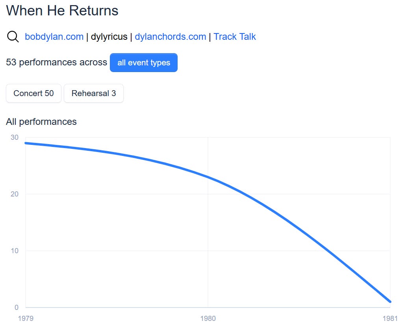Click the 1979 start point on the line
Screen dimensions: 406x328
click(x=26, y=143)
